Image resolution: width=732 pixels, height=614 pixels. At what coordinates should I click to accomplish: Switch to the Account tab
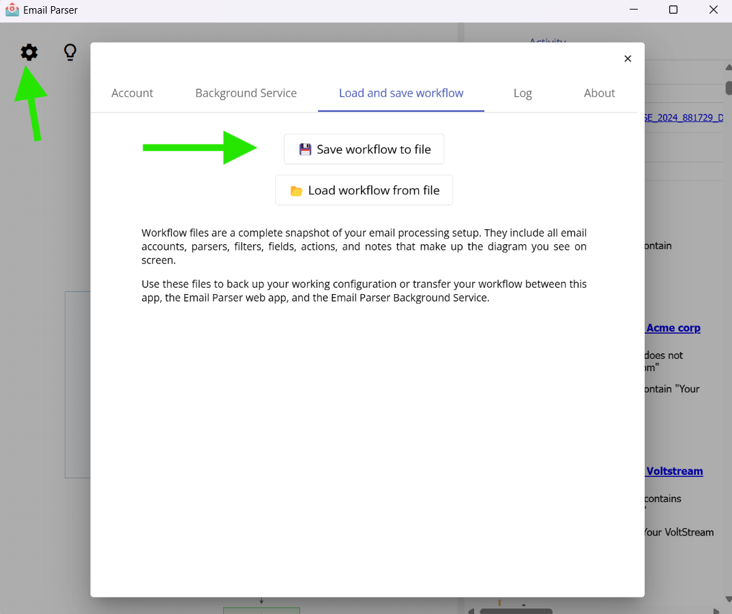[132, 93]
